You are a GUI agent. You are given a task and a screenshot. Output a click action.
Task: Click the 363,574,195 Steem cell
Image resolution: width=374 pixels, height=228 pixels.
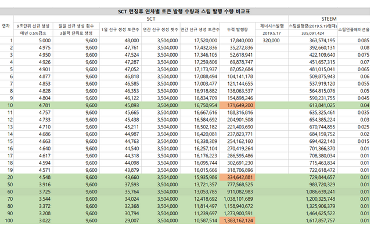[x=322, y=41]
